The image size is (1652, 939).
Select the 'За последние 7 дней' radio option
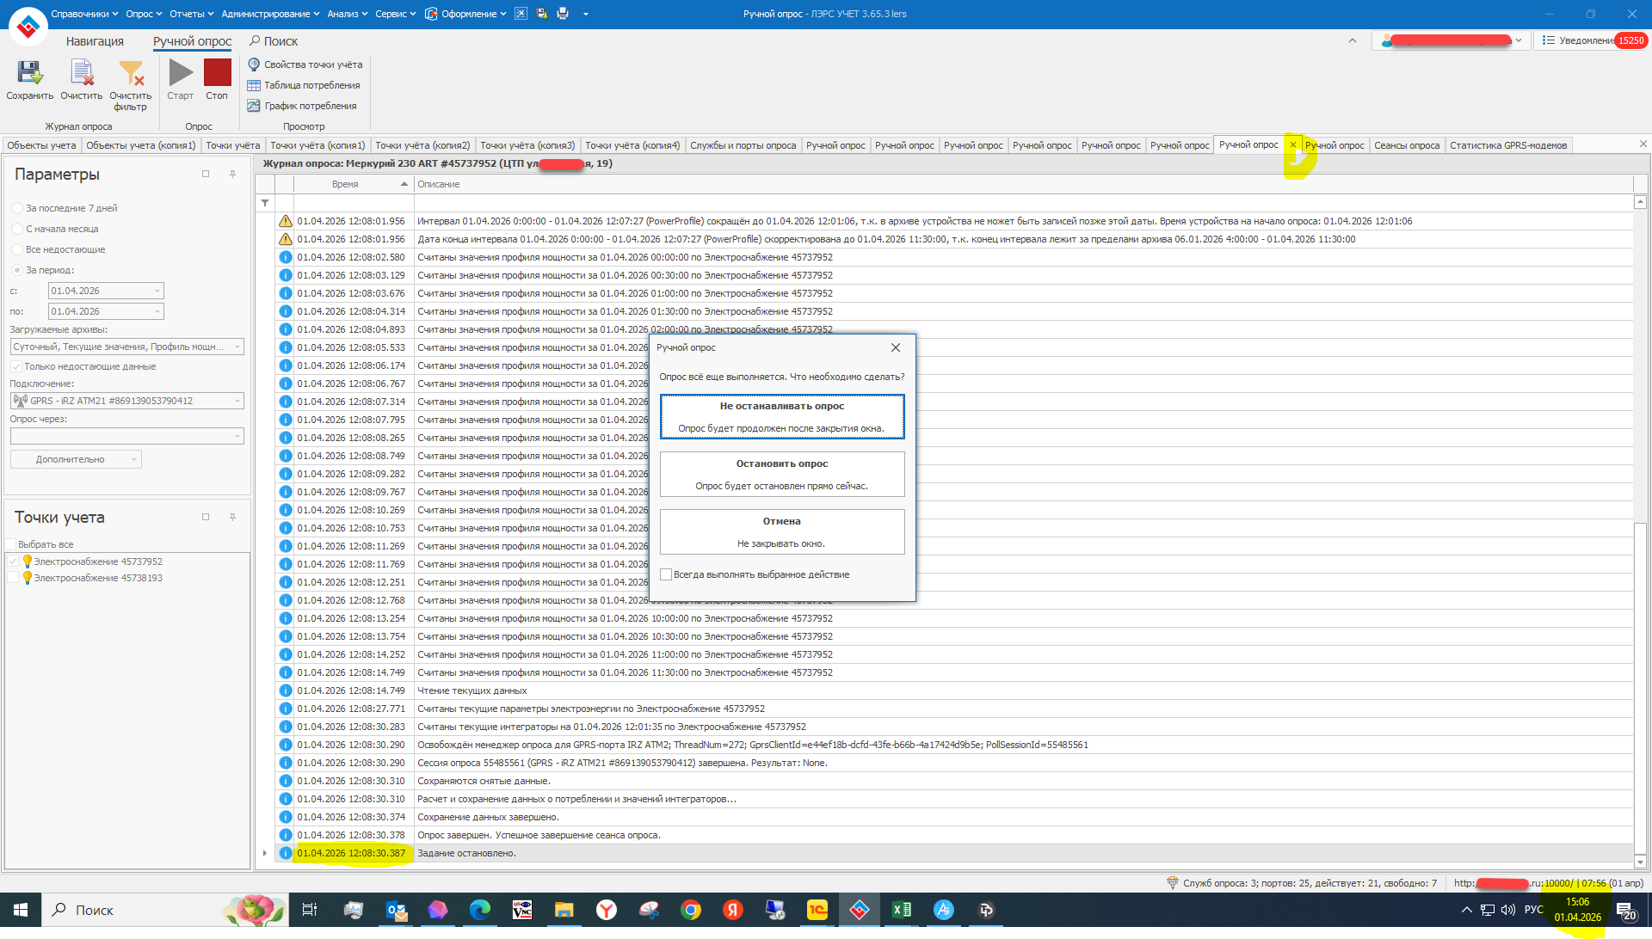click(x=17, y=208)
